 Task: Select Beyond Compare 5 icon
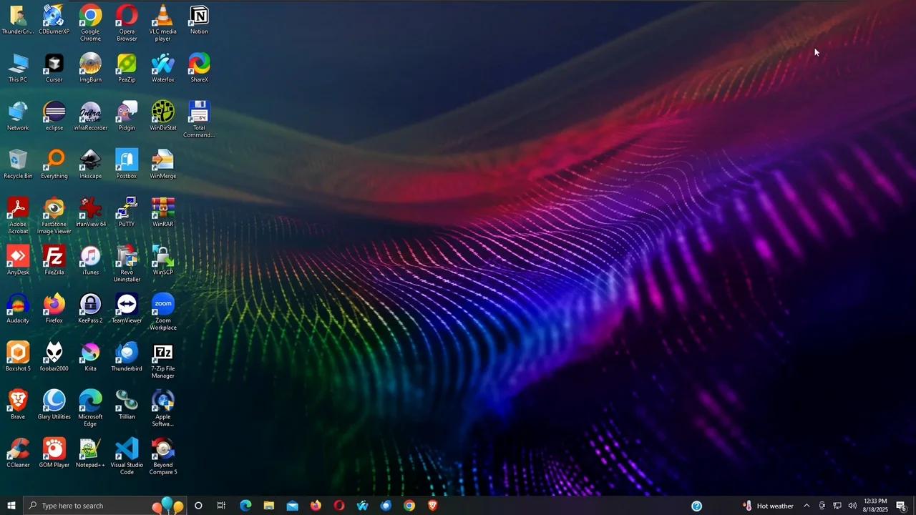162,456
